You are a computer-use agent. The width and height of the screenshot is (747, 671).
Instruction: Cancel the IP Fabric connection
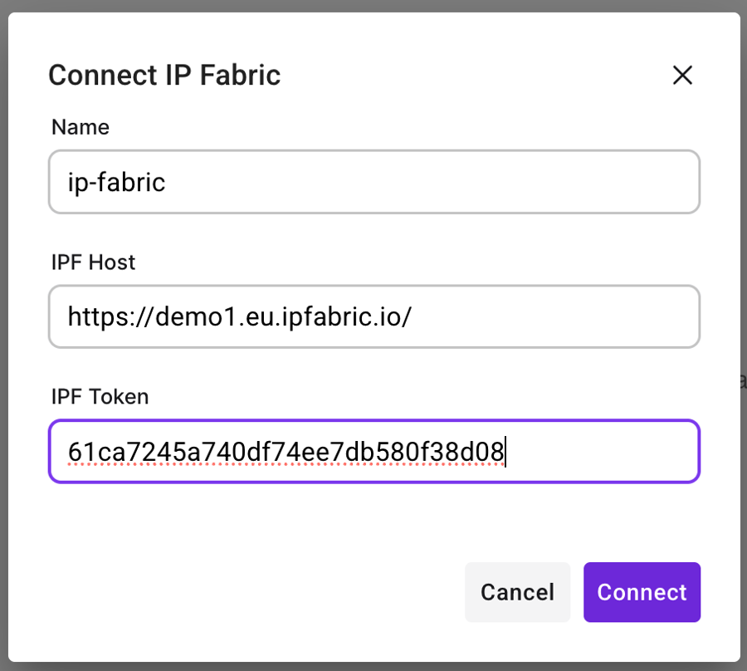[517, 592]
